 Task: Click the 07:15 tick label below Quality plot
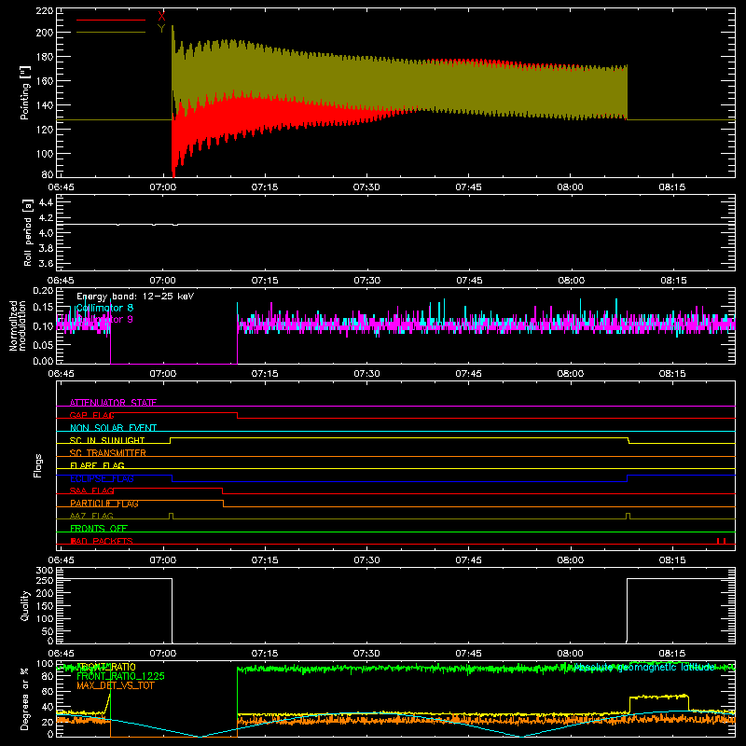(265, 654)
